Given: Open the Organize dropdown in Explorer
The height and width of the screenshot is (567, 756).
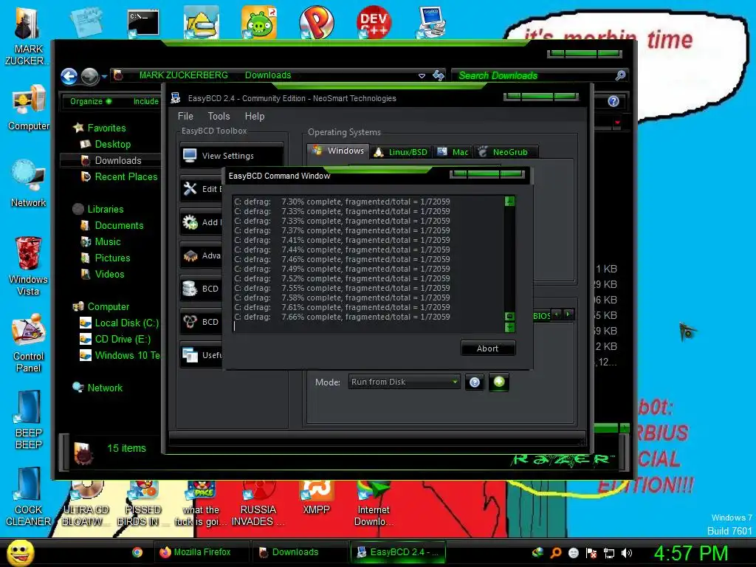Looking at the screenshot, I should click(90, 101).
